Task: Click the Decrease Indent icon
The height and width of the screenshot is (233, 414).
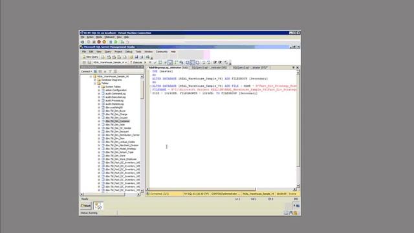Action: point(215,62)
